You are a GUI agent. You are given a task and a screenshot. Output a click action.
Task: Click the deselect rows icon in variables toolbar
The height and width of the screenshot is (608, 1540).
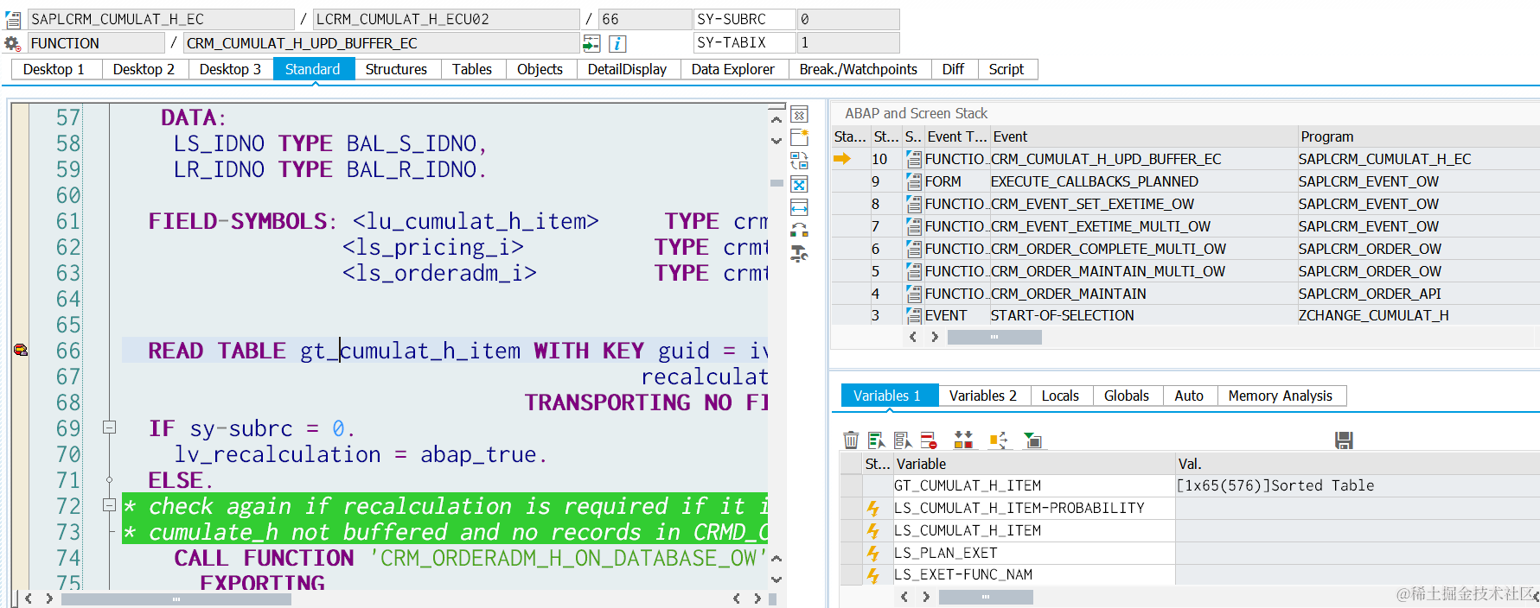click(x=903, y=440)
